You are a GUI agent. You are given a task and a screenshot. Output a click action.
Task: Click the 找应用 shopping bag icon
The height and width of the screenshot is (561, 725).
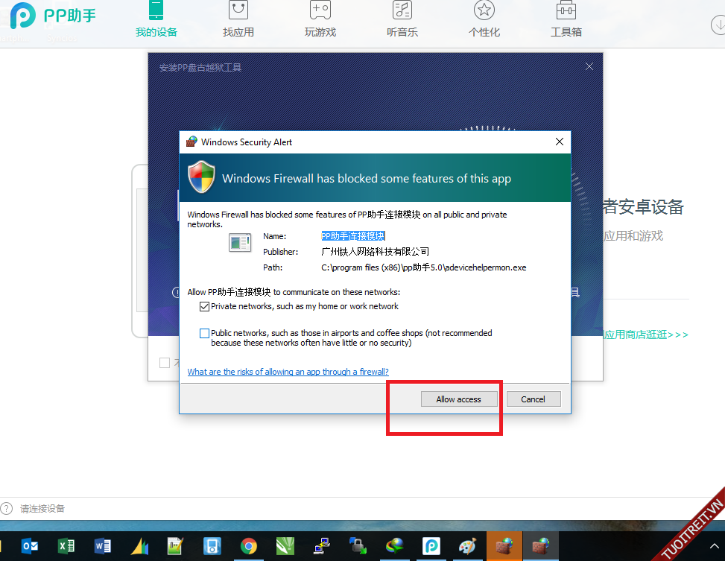238,10
